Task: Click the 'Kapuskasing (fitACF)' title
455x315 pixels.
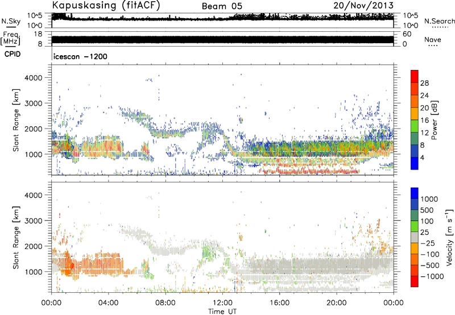Action: tap(106, 5)
